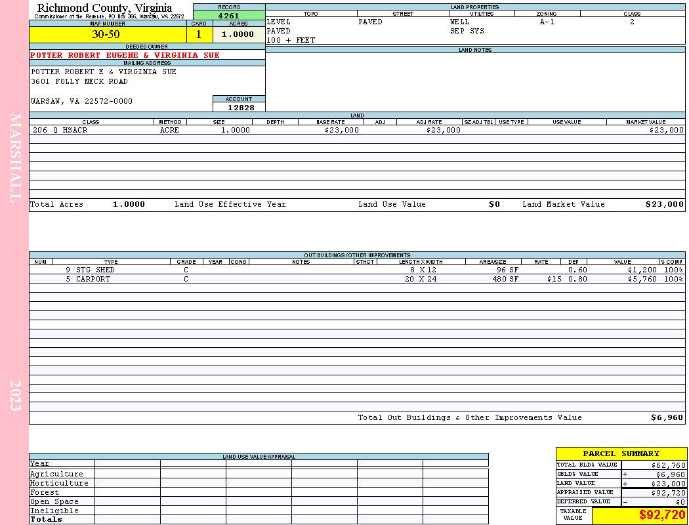Click the Agriculture row label
689x525 pixels.
click(56, 474)
